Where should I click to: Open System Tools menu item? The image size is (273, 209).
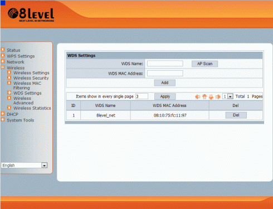tap(21, 120)
